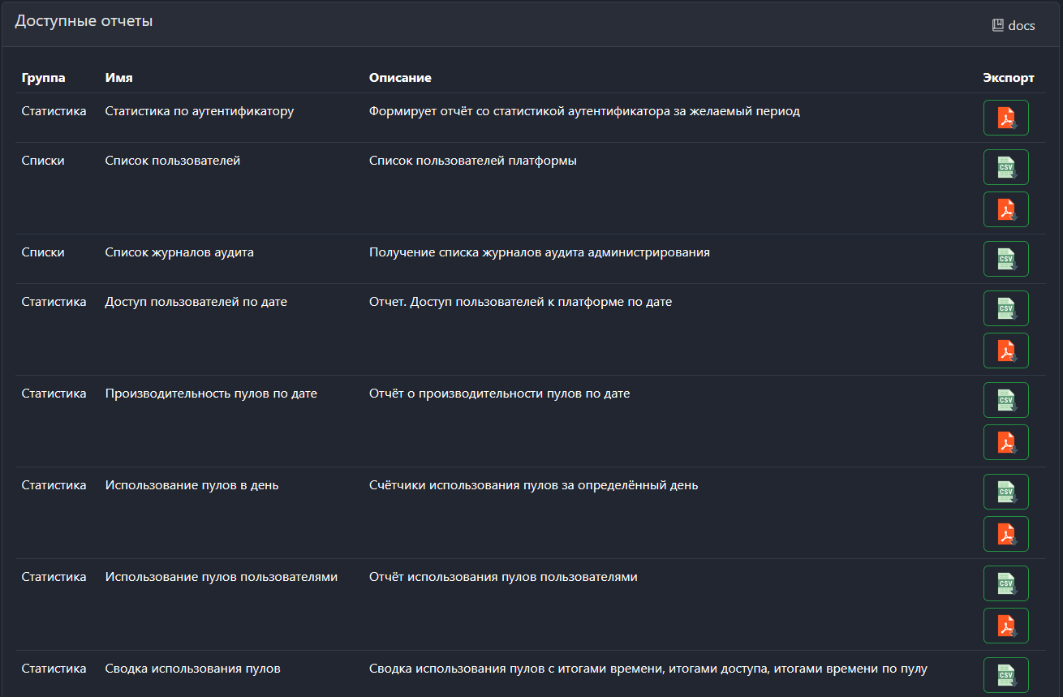The height and width of the screenshot is (697, 1063).
Task: Export Использование пулов пользователями as PDF
Action: pyautogui.click(x=1005, y=626)
